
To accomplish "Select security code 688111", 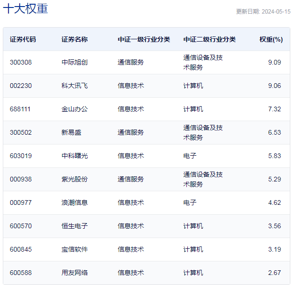I will coord(20,109).
